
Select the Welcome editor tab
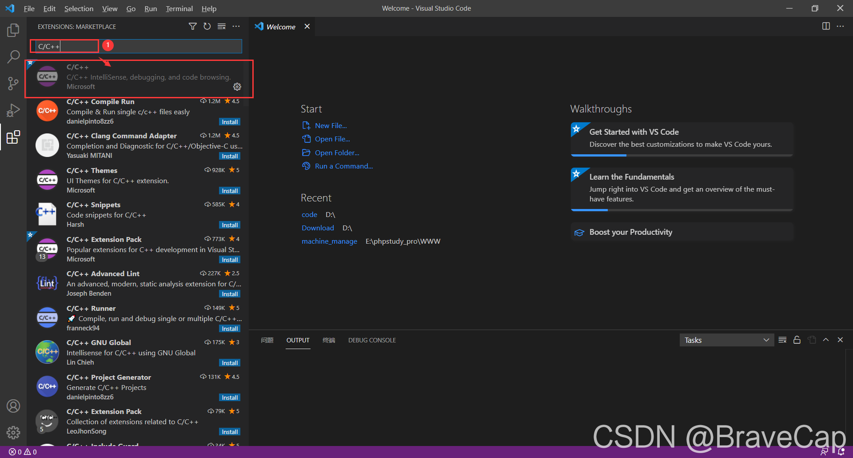pyautogui.click(x=281, y=27)
